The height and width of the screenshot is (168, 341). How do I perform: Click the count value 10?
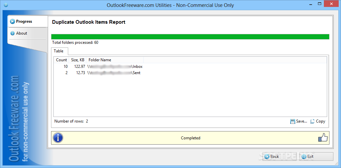click(66, 67)
